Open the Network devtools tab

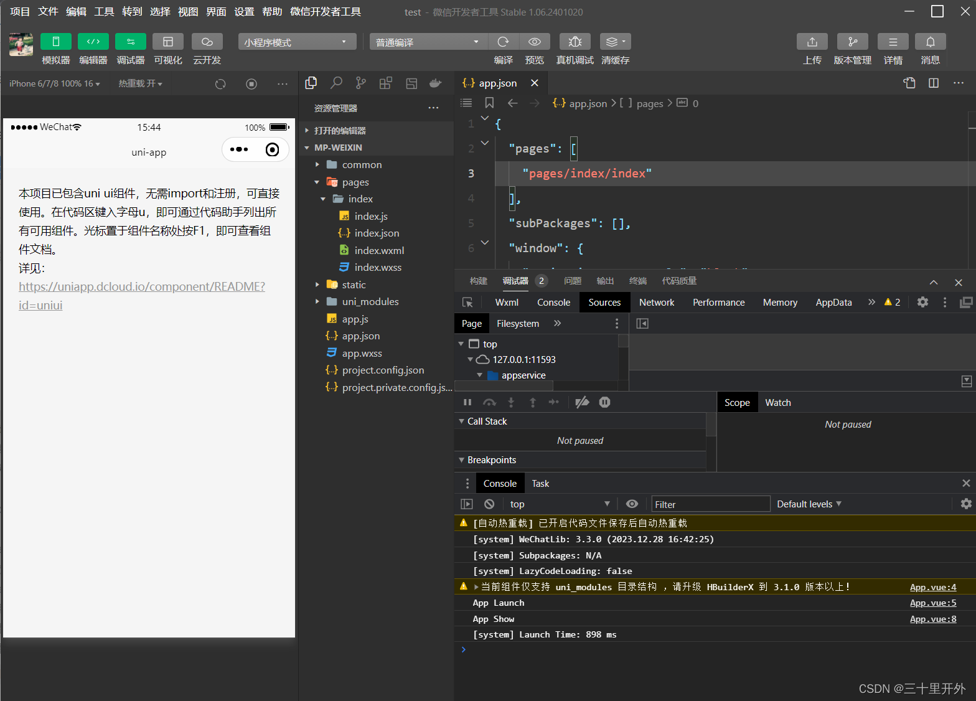(x=657, y=302)
